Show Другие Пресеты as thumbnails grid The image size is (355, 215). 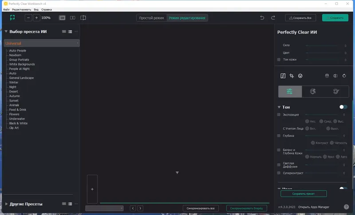(x=64, y=204)
